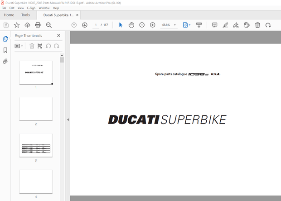Open the Window menu
This screenshot has height=201, width=281.
tap(44, 8)
